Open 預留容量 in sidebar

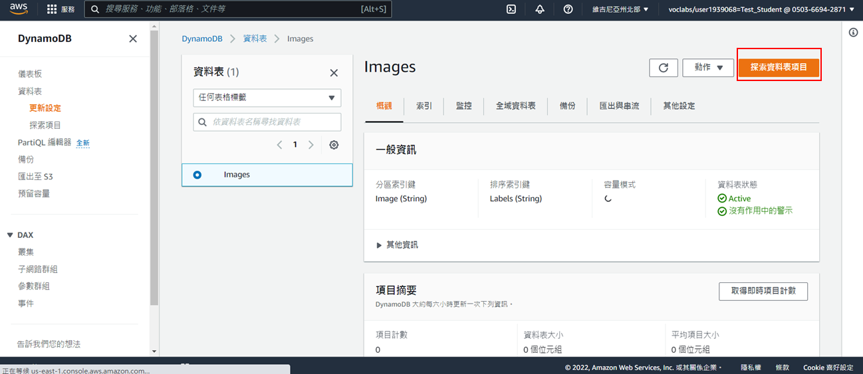(x=34, y=194)
